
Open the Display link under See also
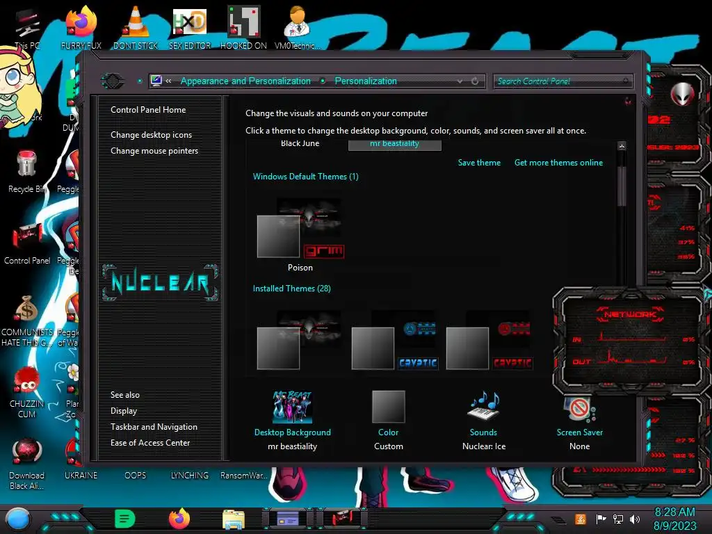click(124, 411)
